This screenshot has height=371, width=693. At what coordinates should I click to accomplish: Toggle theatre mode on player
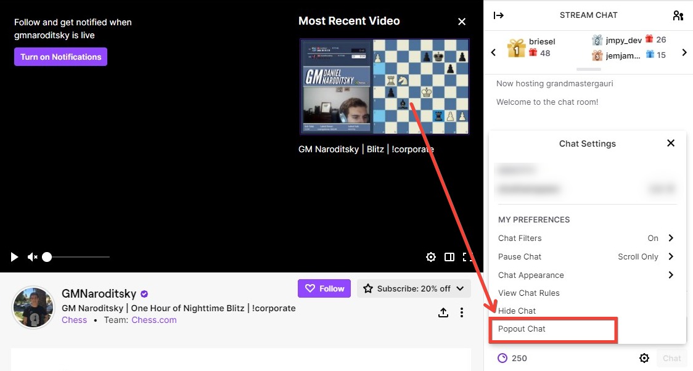[449, 257]
